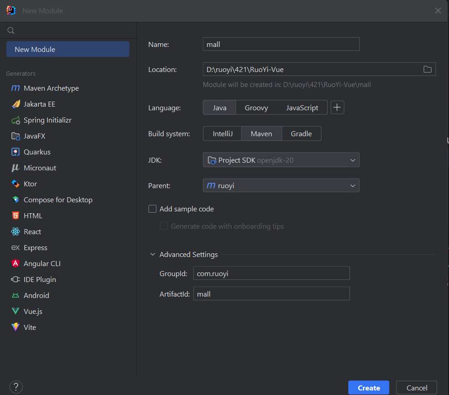This screenshot has width=449, height=395.
Task: Open help with question mark button
Action: tap(16, 387)
